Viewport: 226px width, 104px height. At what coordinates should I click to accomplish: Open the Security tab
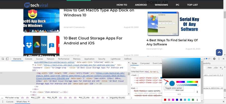[102, 59]
